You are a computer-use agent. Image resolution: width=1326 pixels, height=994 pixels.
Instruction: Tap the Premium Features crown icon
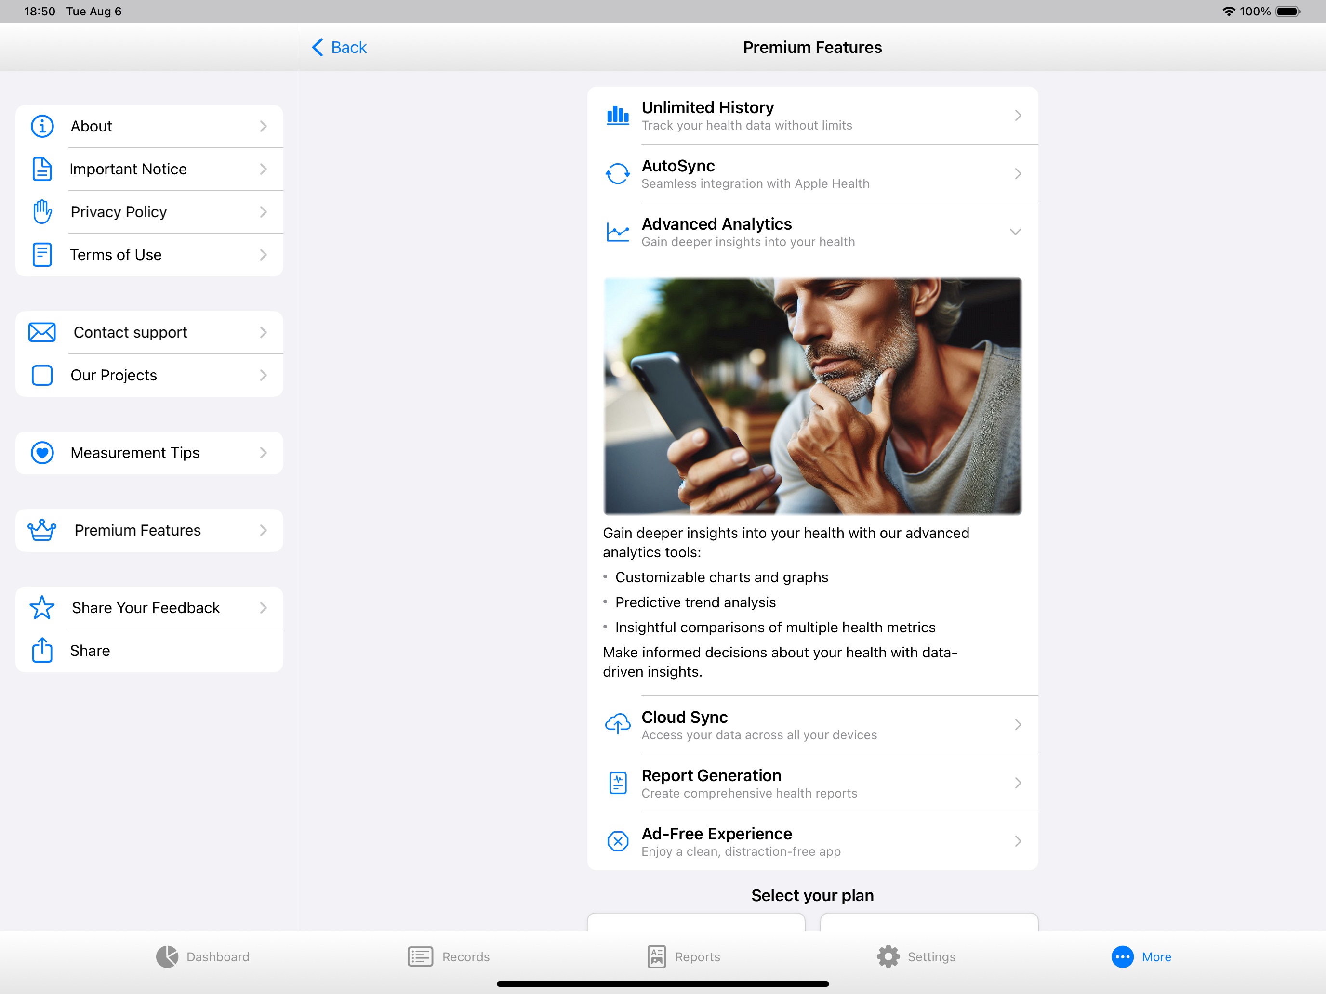click(42, 530)
